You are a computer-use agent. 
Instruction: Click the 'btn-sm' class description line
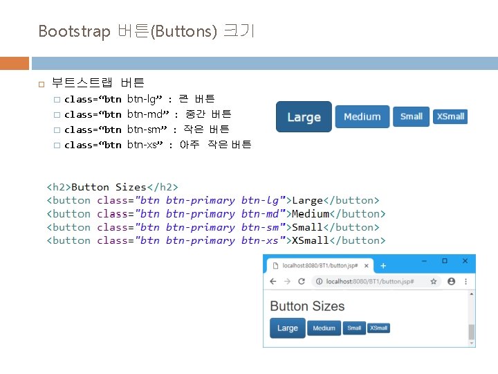coord(147,130)
